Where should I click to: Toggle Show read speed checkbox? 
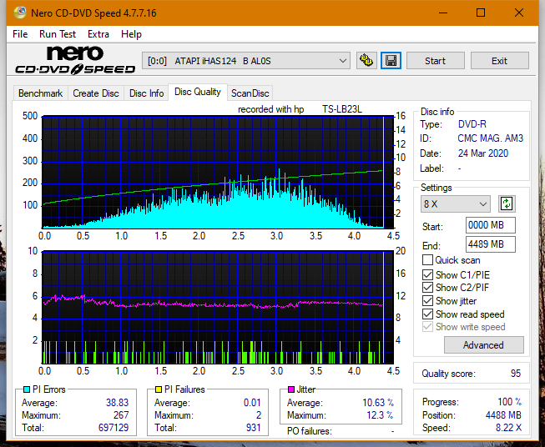click(427, 314)
